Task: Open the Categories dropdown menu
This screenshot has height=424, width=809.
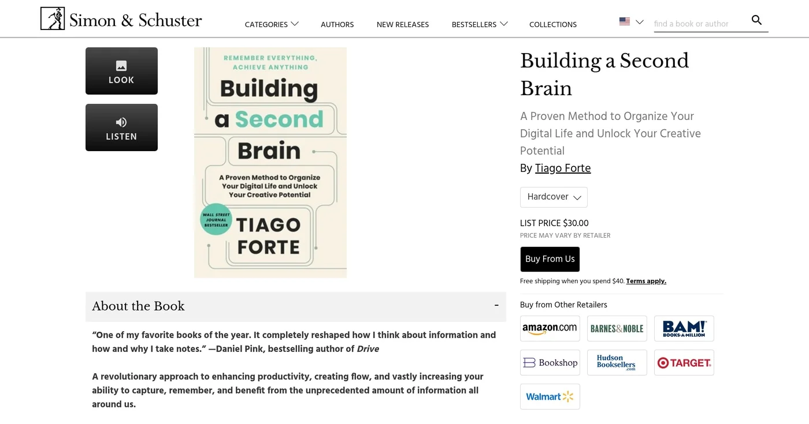Action: [272, 24]
